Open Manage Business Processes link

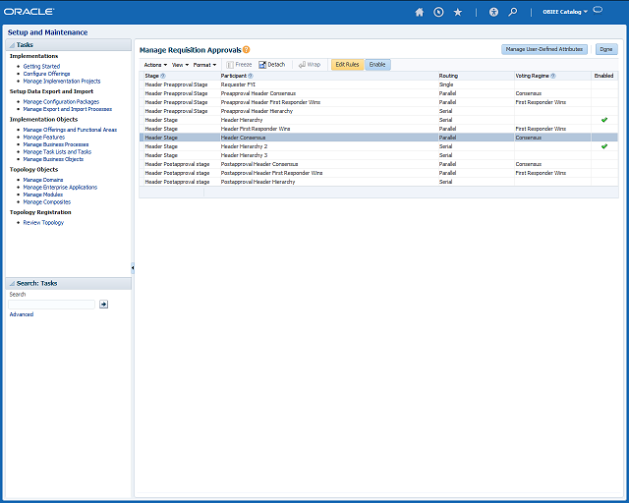coord(56,144)
